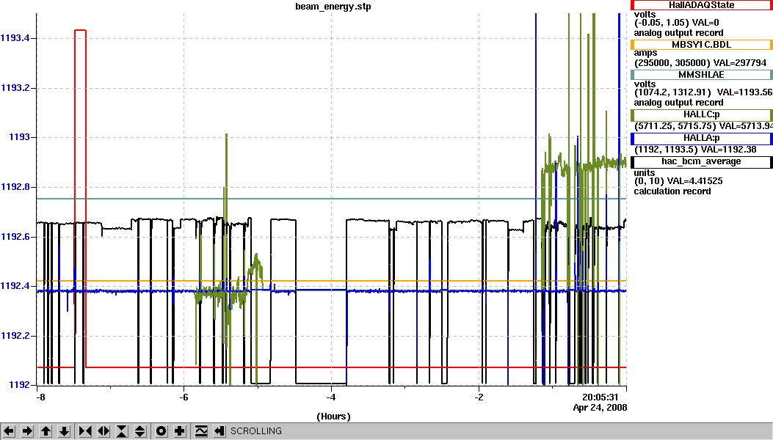
Task: Select the MMSHLAE legend entry
Action: click(x=702, y=75)
